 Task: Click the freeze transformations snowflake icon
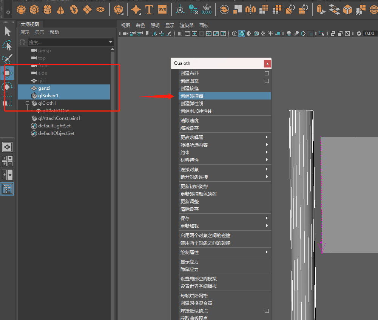point(207,10)
